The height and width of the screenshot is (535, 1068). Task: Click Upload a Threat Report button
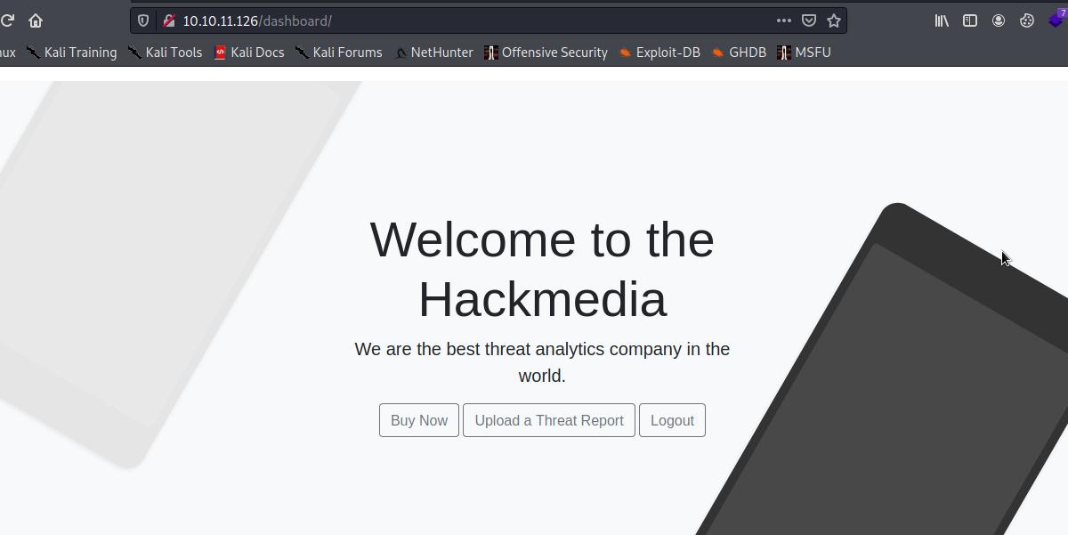pyautogui.click(x=549, y=420)
